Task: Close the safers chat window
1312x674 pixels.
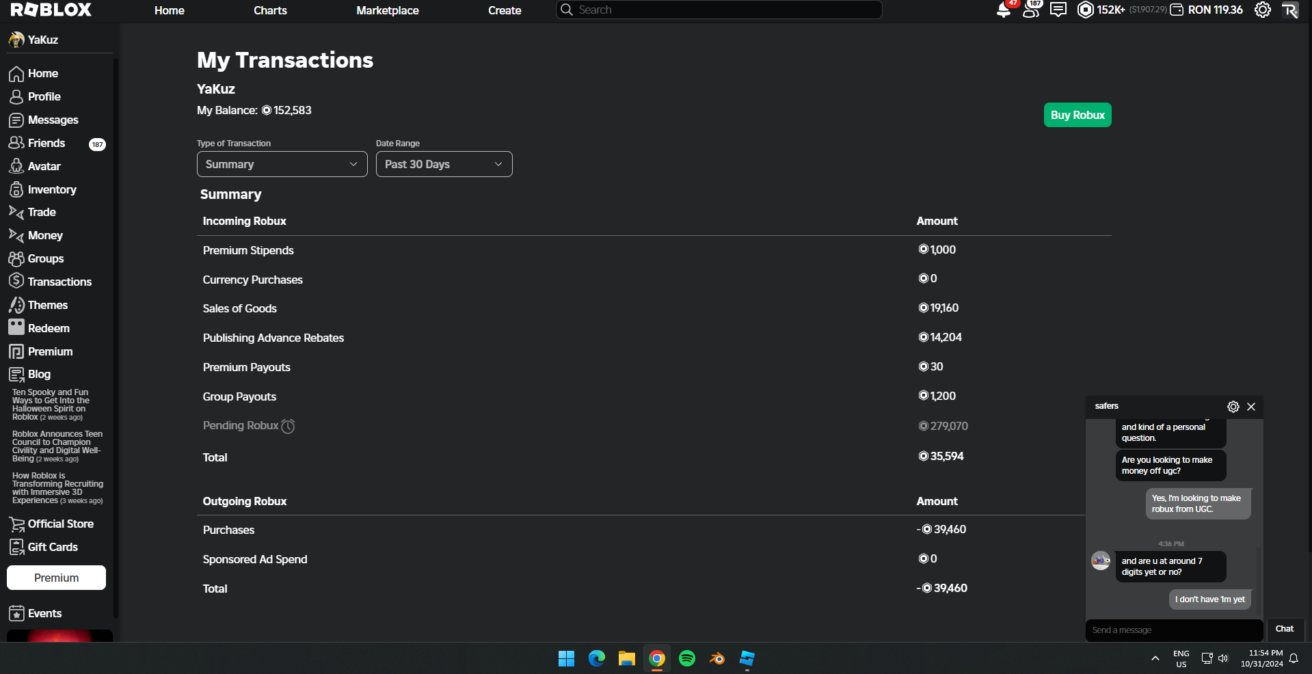Action: pyautogui.click(x=1251, y=407)
